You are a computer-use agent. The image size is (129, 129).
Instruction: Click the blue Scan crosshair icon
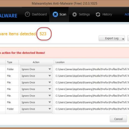pyautogui.click(x=55, y=14)
